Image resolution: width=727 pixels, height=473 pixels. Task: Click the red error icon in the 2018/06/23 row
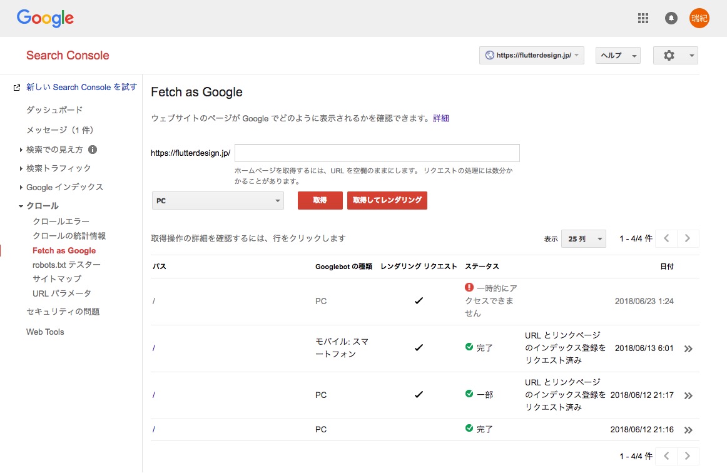(469, 288)
